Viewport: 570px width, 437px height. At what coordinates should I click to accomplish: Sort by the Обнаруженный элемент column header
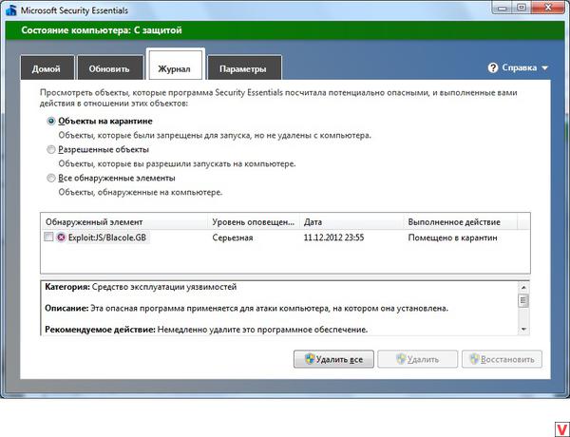point(123,221)
